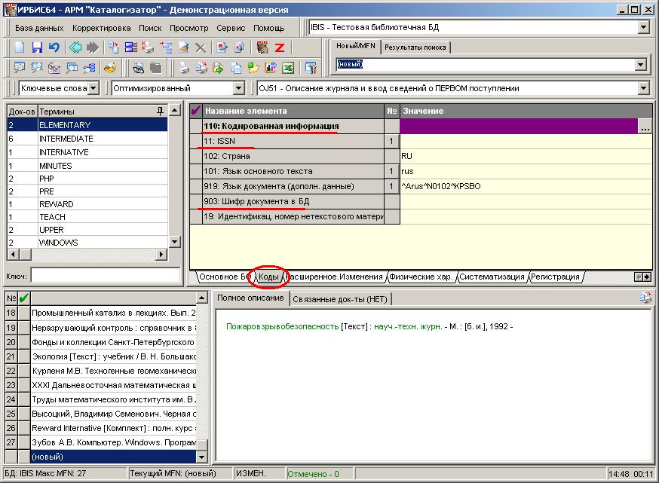Click the stacked blue windows toolbar icon
Image resolution: width=659 pixels, height=483 pixels.
(130, 47)
